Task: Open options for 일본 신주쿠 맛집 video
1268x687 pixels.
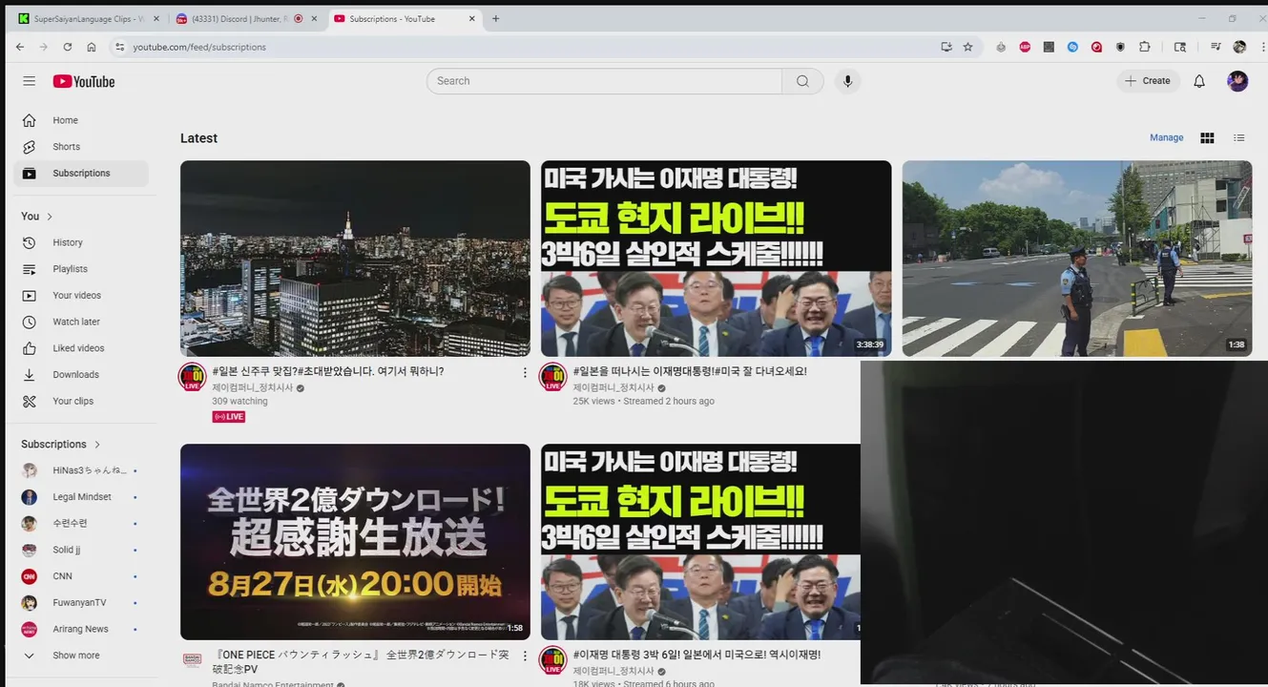Action: [525, 372]
